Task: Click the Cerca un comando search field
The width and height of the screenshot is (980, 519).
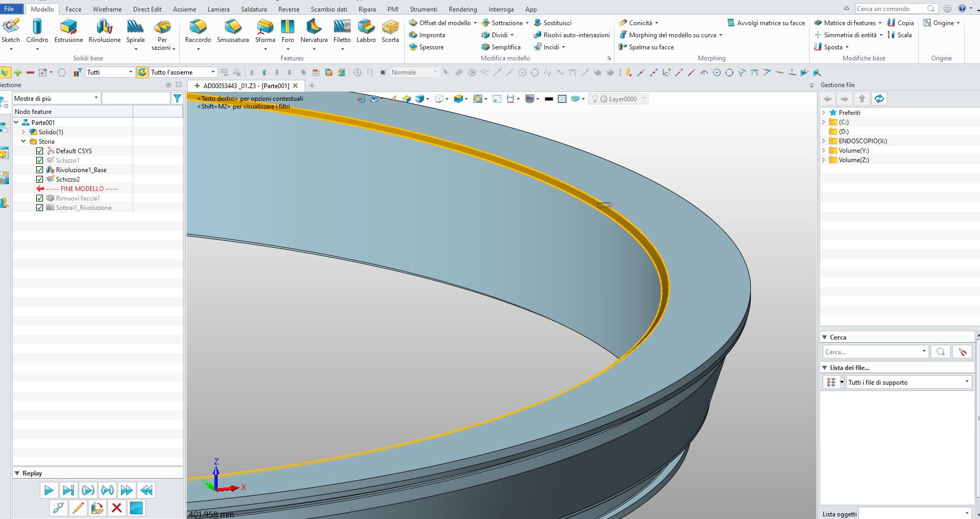Action: (896, 8)
